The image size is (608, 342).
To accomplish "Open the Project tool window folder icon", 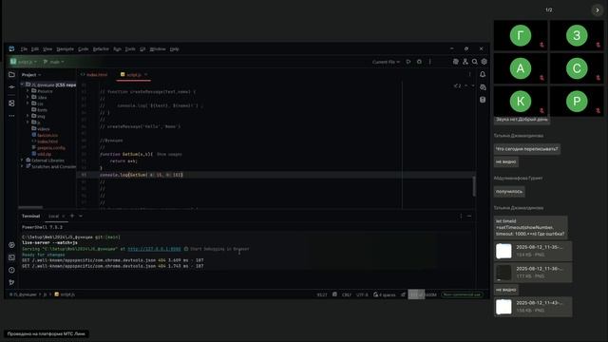I will pyautogui.click(x=11, y=74).
